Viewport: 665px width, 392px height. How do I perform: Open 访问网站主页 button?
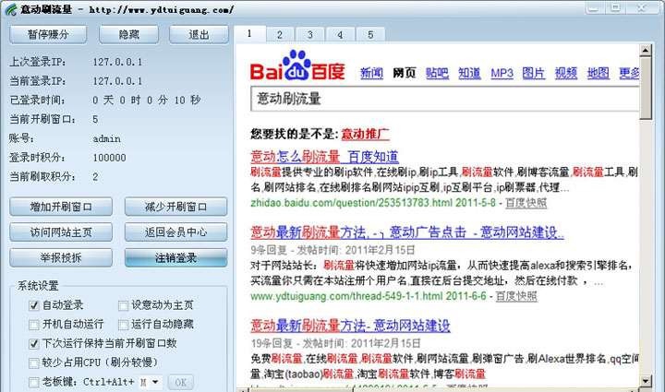click(x=61, y=232)
